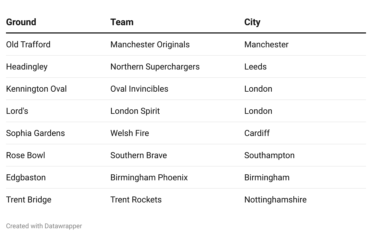This screenshot has width=372, height=236.
Task: Select the Sophia Gardens cell
Action: coord(35,133)
